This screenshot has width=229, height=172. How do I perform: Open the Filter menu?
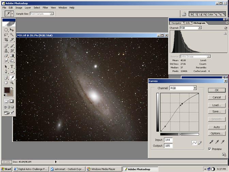click(45, 8)
